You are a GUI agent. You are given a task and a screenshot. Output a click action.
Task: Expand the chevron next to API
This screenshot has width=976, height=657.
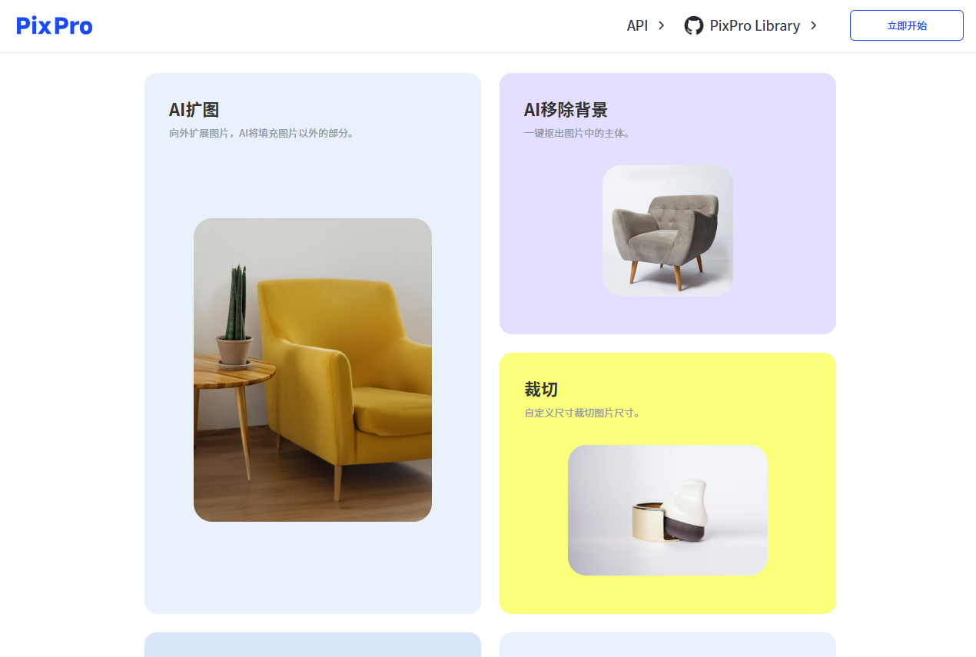(662, 25)
